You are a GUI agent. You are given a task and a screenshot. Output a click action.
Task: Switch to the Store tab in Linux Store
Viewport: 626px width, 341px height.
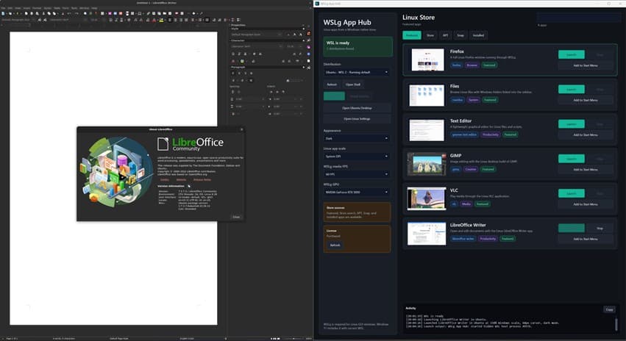tap(430, 35)
